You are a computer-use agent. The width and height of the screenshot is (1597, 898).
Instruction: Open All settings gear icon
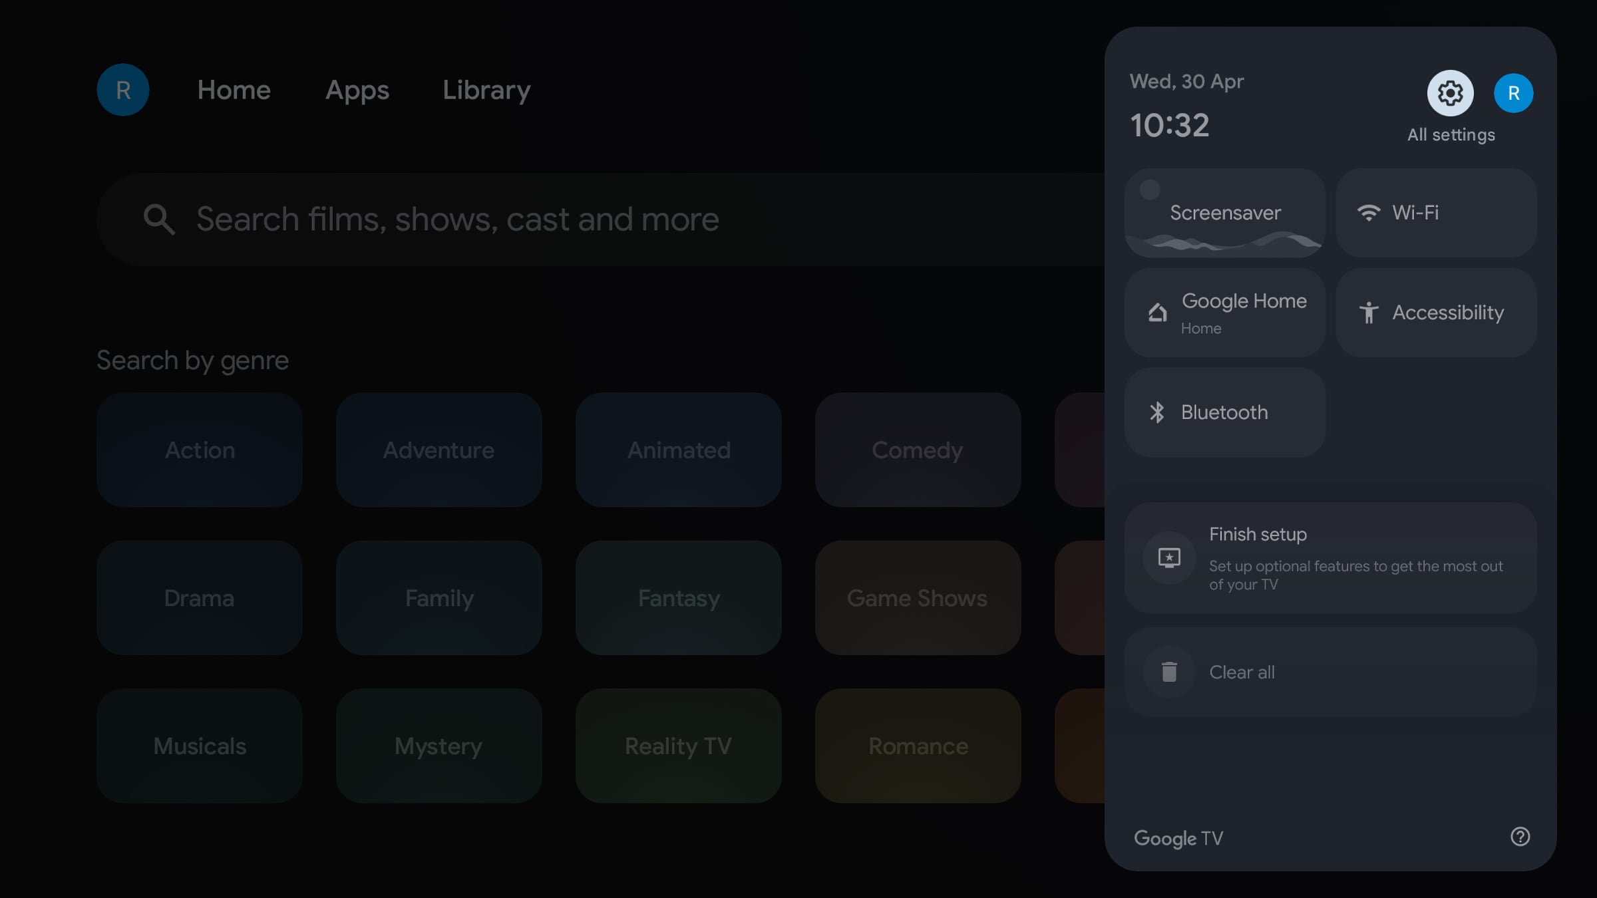[1450, 93]
